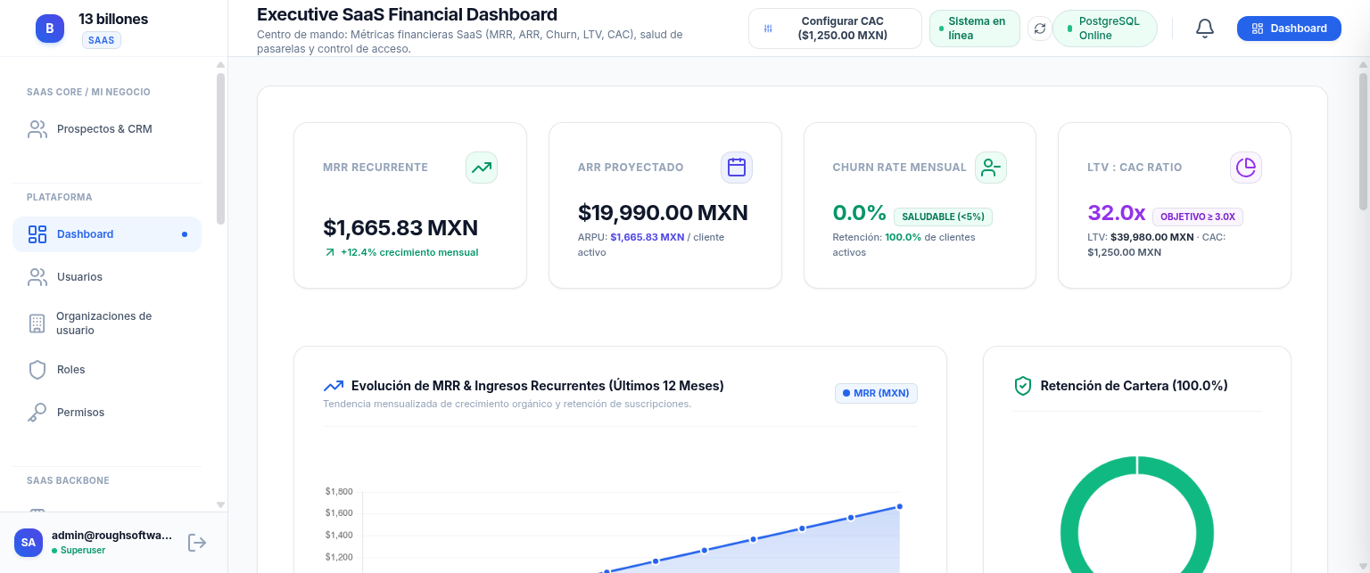Click the $1,665.83 MXN MRR value

400,227
